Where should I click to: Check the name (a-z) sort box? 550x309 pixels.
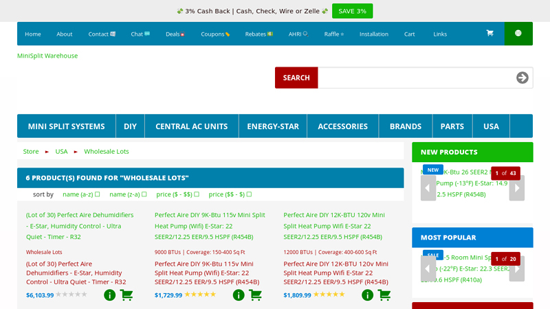tap(98, 194)
